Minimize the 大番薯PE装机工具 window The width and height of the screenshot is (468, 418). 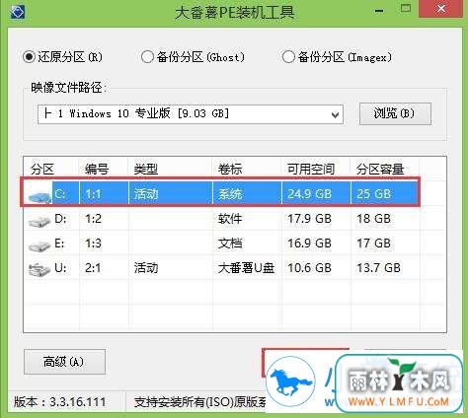click(379, 11)
